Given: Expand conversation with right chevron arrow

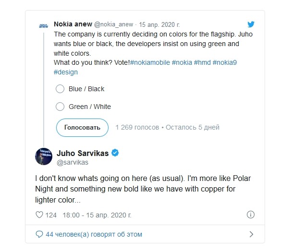Looking at the screenshot, I should pos(251,234).
